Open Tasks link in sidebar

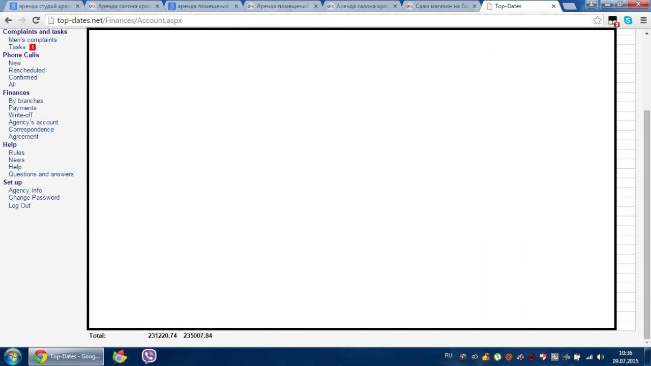tap(17, 47)
